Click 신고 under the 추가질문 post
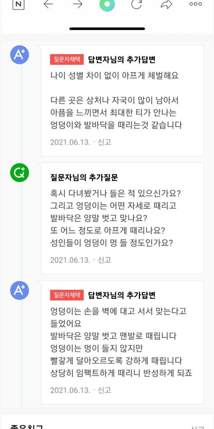The width and height of the screenshot is (214, 429). click(x=104, y=260)
